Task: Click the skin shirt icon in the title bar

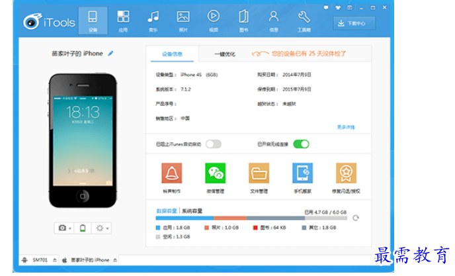Action: click(x=338, y=7)
